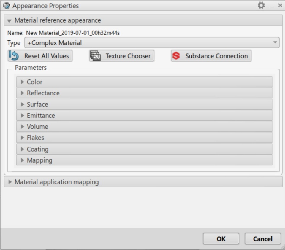Minimize the Appearance Properties window

272,6
